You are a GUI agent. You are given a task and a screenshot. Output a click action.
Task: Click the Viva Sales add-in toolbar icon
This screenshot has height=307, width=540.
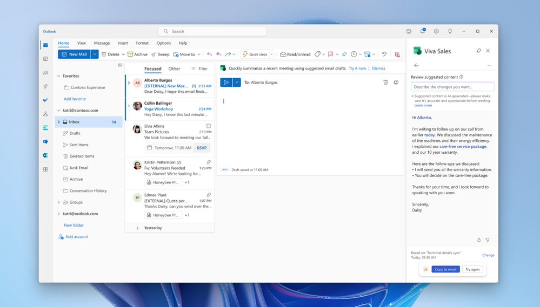(397, 54)
